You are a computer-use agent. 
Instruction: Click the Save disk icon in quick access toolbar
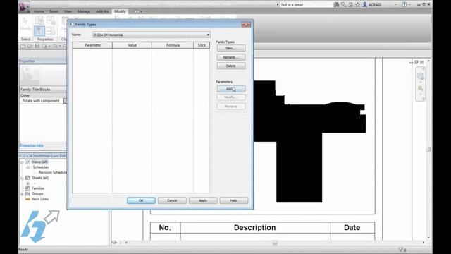pyautogui.click(x=37, y=46)
